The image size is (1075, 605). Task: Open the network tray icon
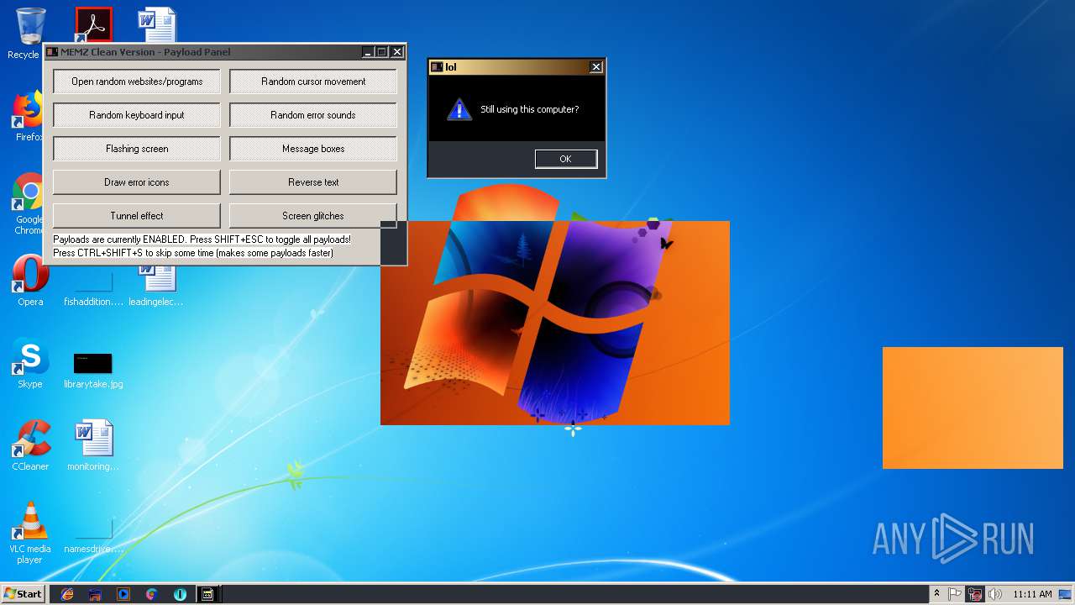pyautogui.click(x=975, y=594)
